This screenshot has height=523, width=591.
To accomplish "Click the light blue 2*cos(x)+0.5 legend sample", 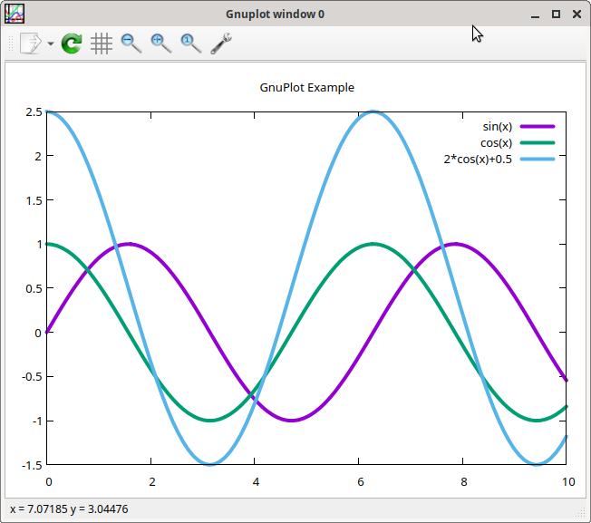I will click(538, 159).
